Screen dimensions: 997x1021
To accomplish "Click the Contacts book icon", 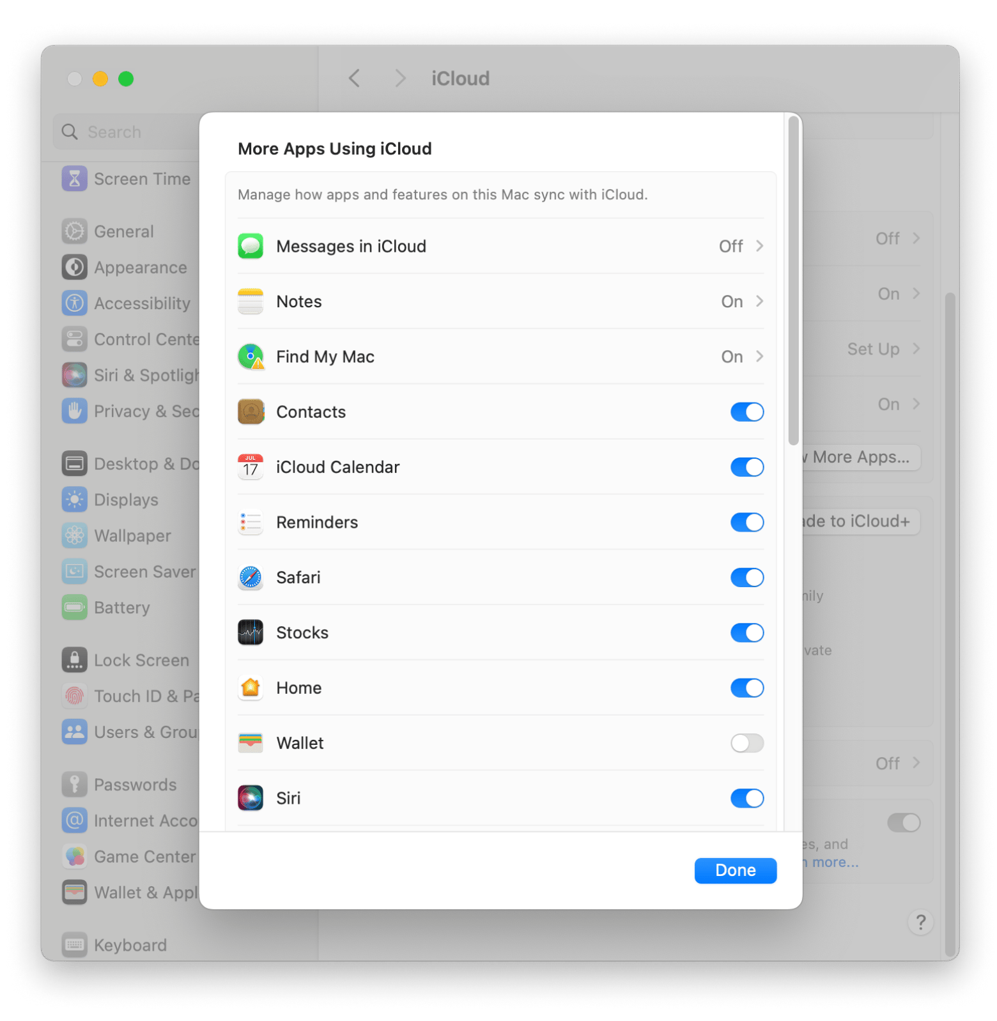I will coord(250,412).
